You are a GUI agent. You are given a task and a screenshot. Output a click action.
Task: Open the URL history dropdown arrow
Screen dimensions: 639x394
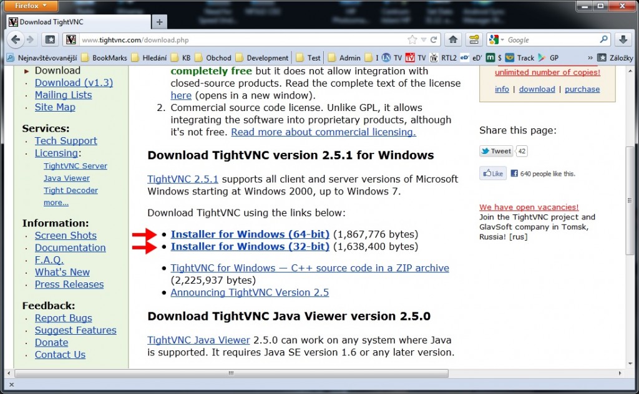424,39
